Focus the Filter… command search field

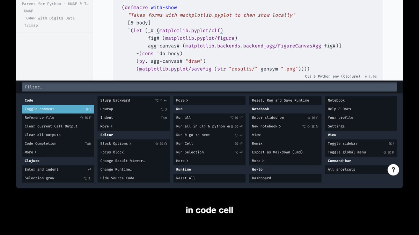coord(209,87)
